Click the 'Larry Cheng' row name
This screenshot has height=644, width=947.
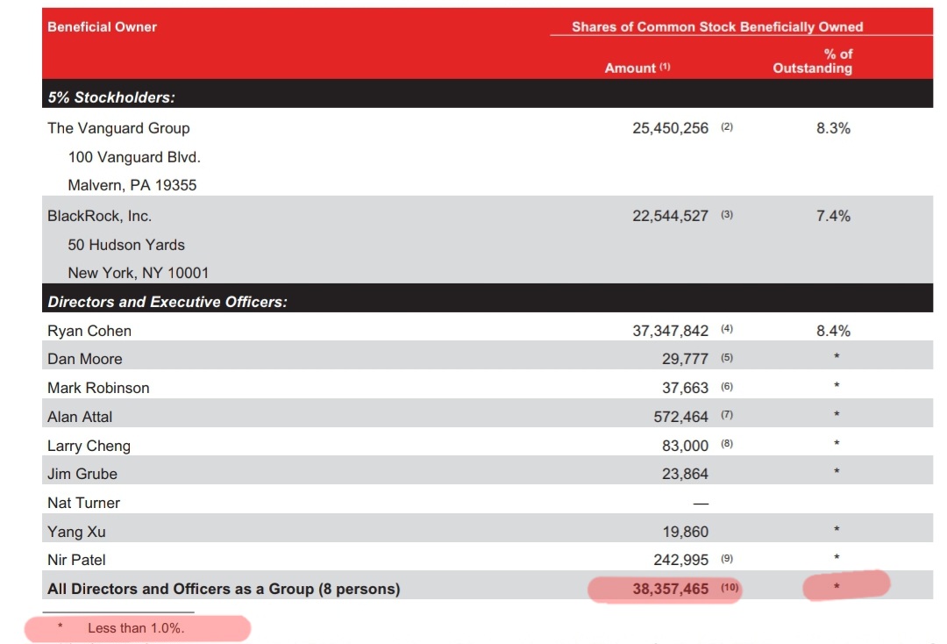pyautogui.click(x=89, y=446)
